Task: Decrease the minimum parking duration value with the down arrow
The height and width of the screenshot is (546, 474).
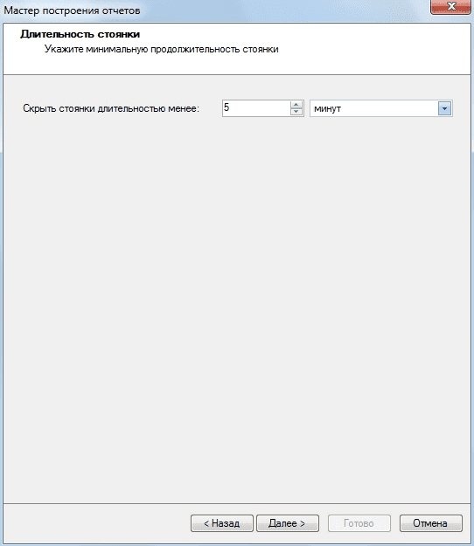Action: [x=296, y=112]
